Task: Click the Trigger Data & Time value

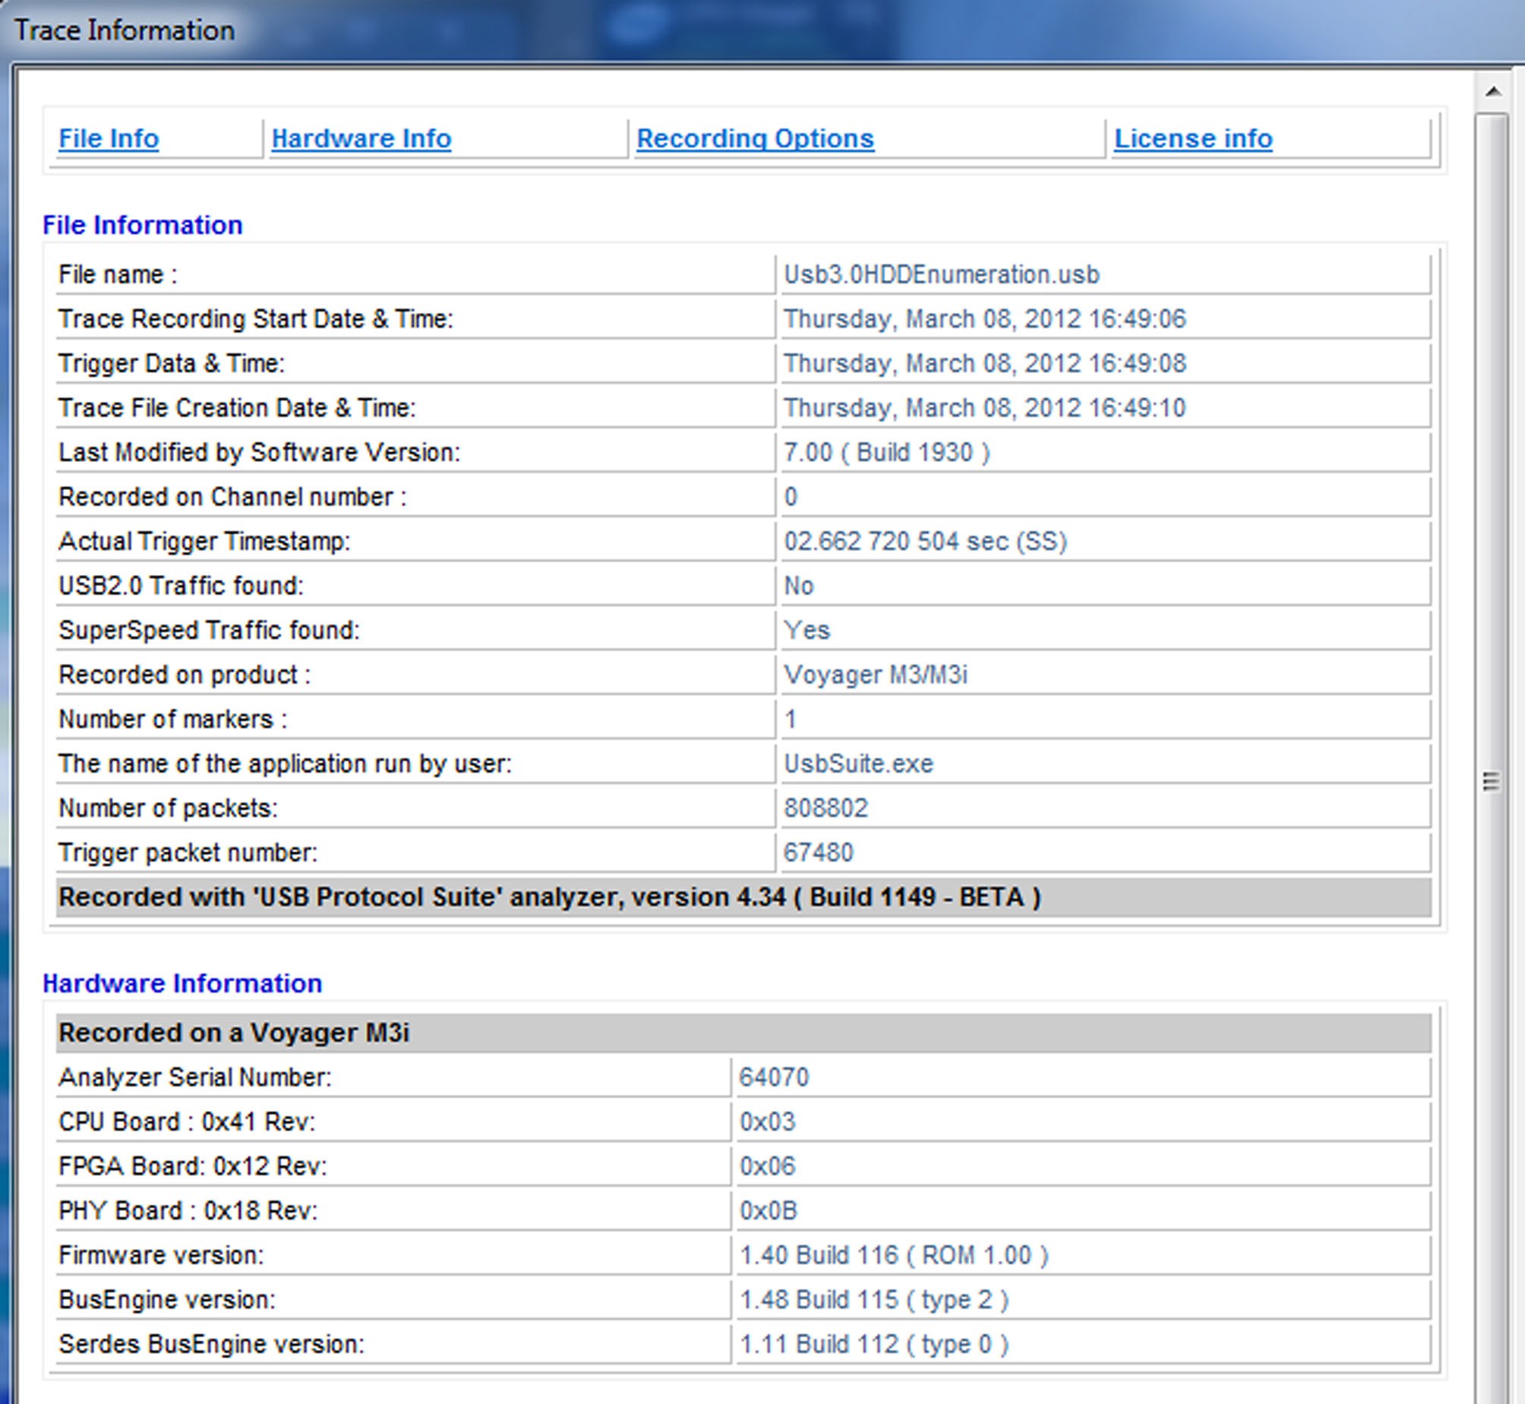Action: click(x=984, y=363)
